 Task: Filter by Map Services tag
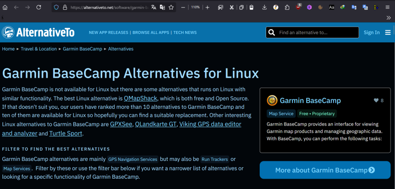click(17, 169)
